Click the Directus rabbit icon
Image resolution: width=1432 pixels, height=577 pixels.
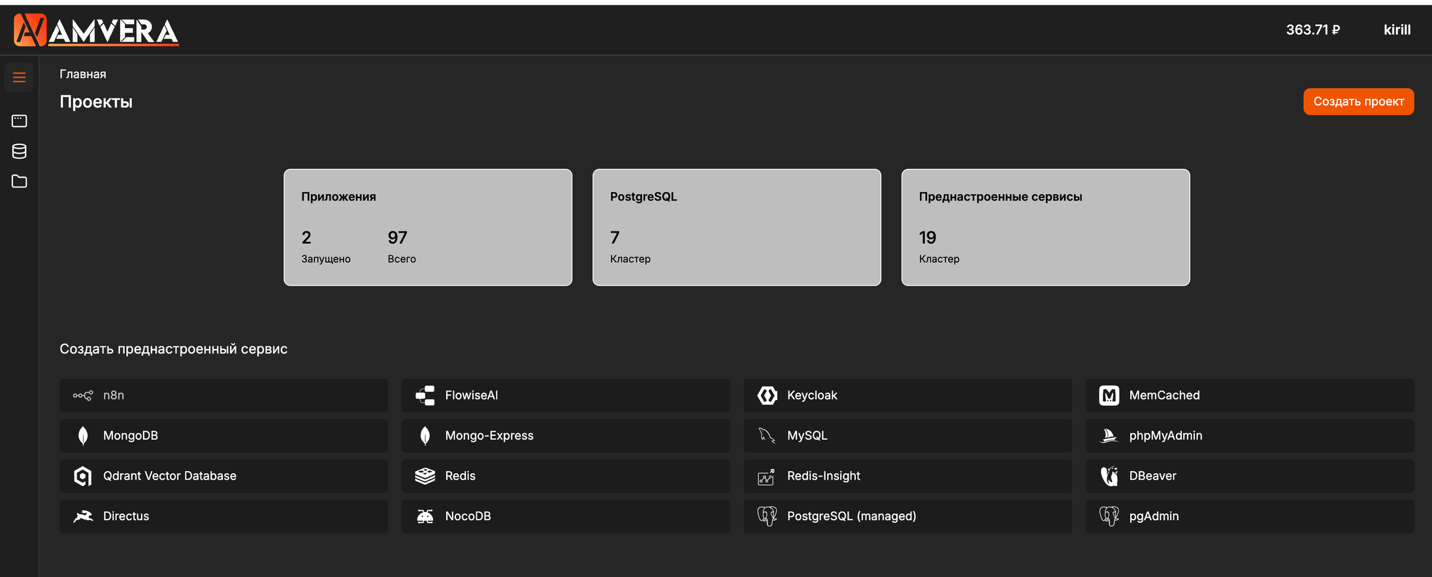pos(83,516)
